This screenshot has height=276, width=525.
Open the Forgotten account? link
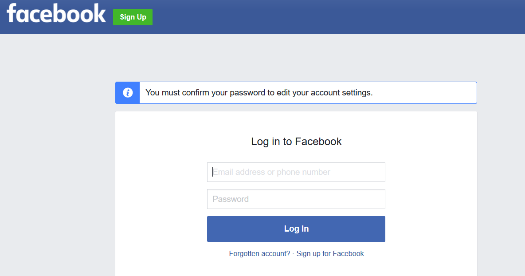[x=259, y=254]
